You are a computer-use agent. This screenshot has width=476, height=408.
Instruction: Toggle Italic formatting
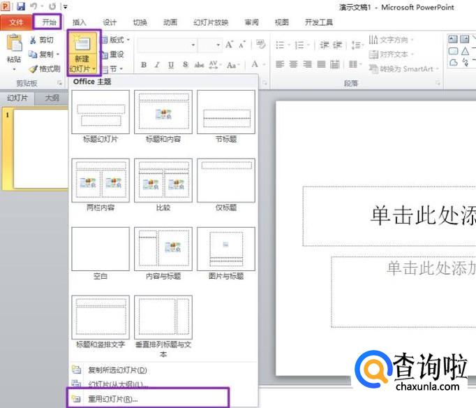(158, 65)
